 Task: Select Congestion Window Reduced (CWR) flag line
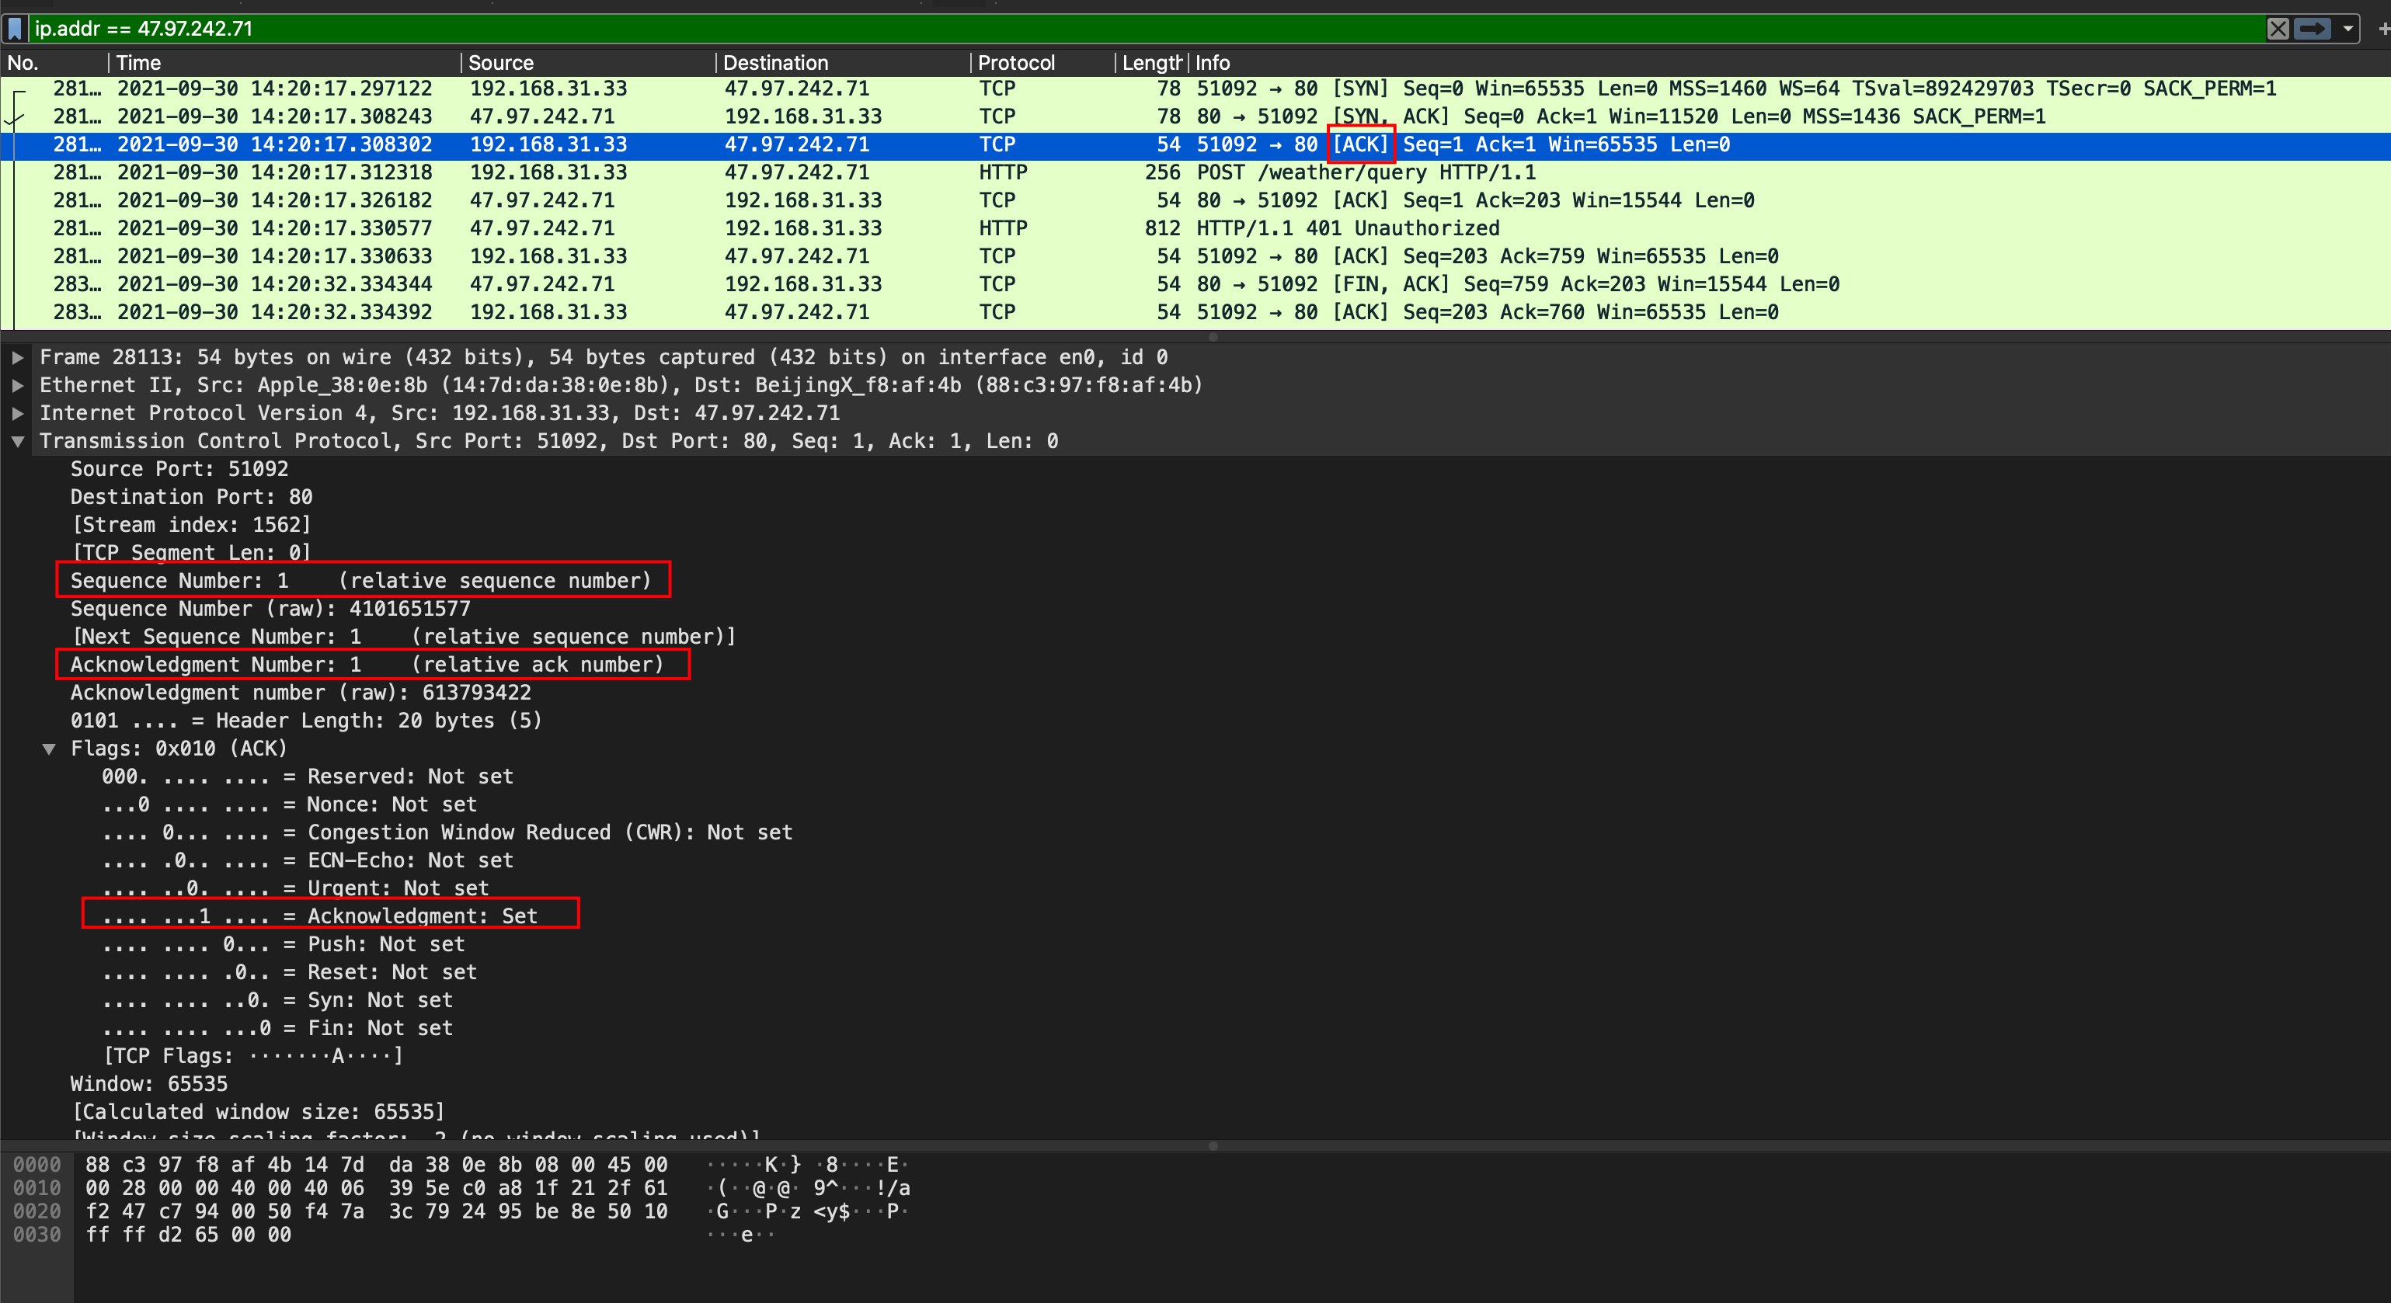click(447, 832)
